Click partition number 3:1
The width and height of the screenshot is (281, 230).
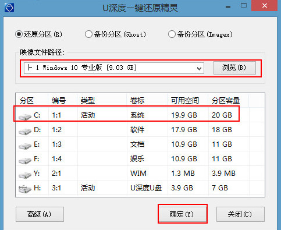tap(56, 188)
